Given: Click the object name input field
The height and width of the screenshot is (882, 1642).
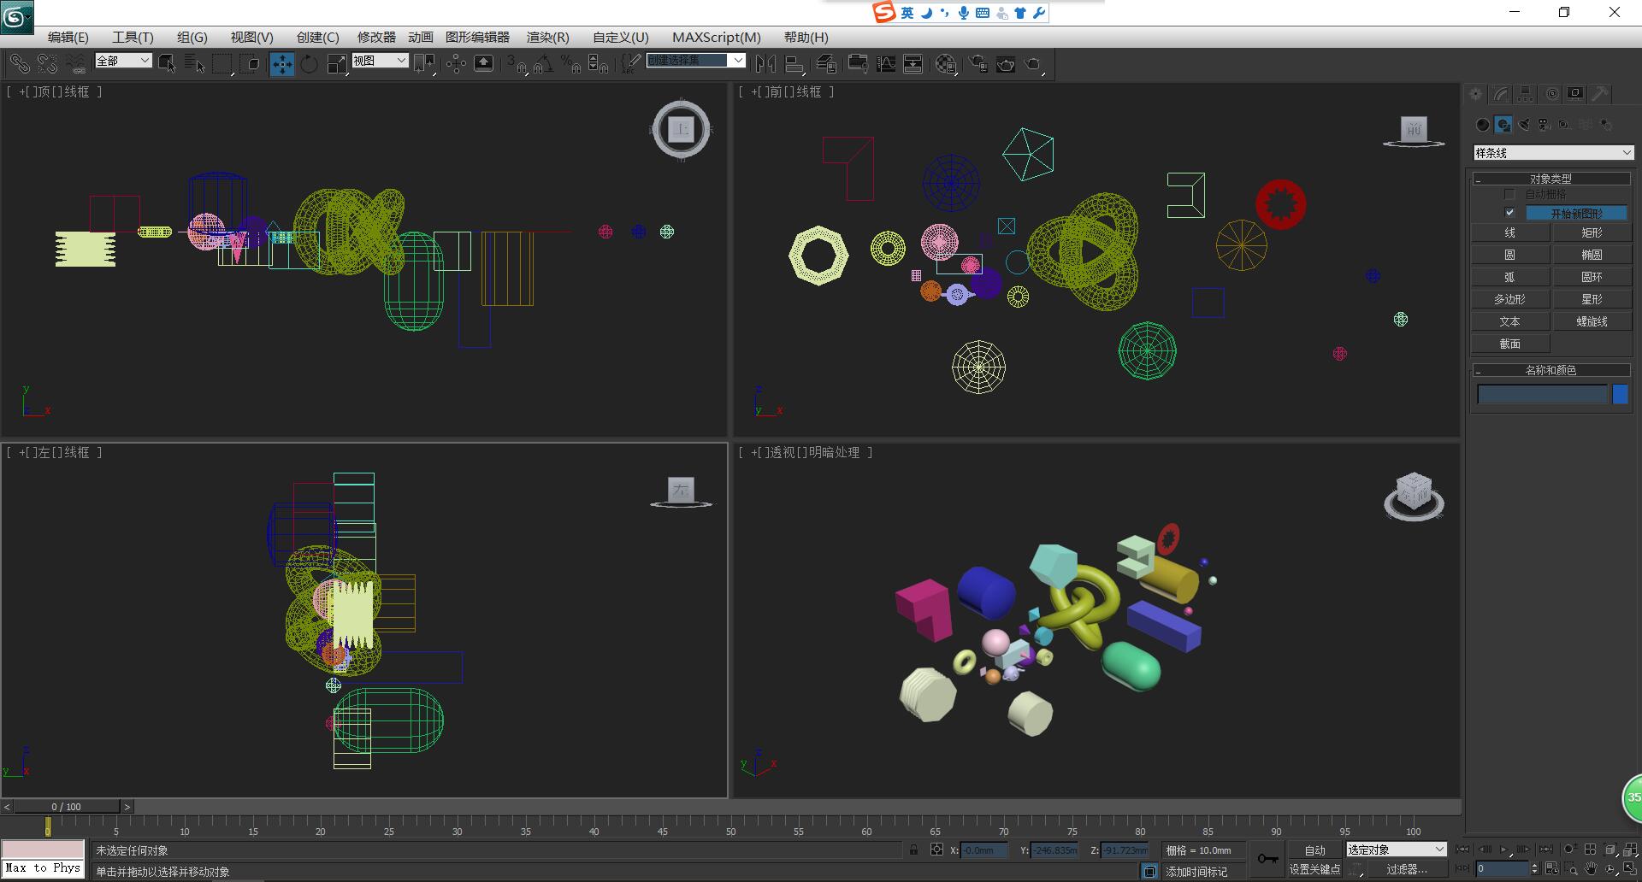Looking at the screenshot, I should tap(1543, 394).
